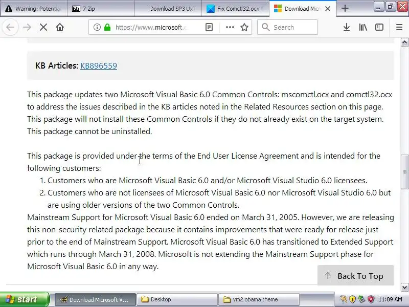This screenshot has width=409, height=307.
Task: Switch to the 7-Zip tab
Action: 101,9
